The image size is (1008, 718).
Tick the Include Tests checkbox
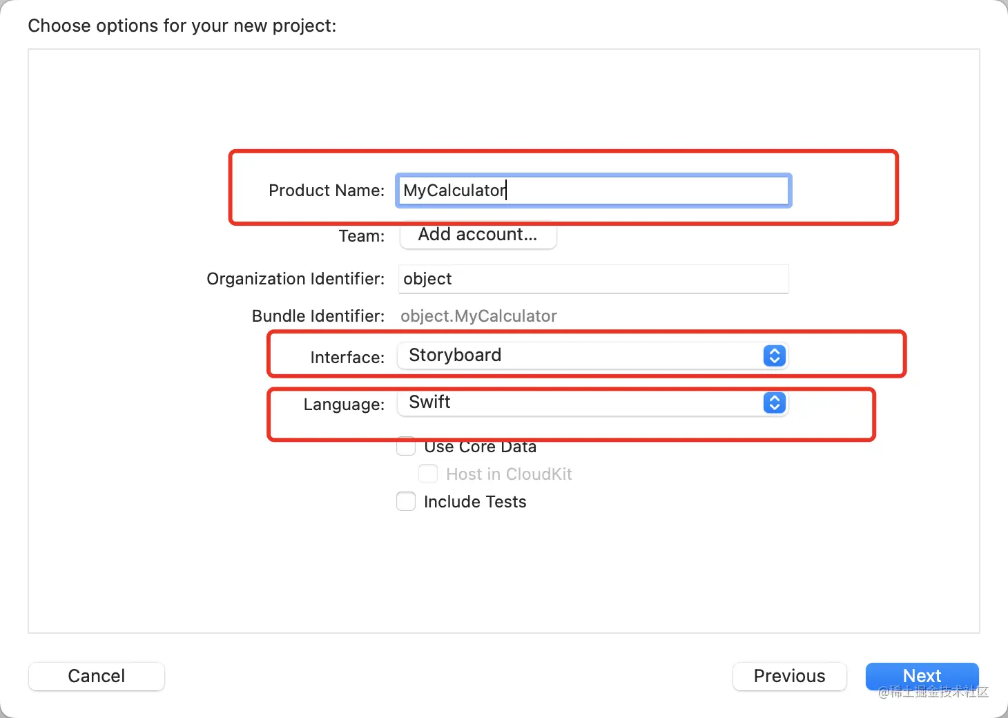(x=406, y=502)
